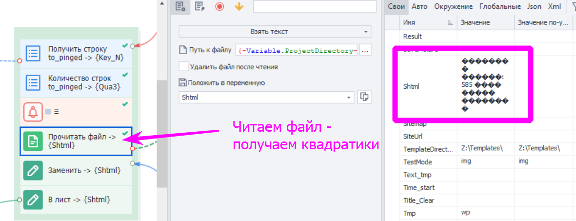Select the 'Заменить -> {Shtml}' action block

[77, 170]
